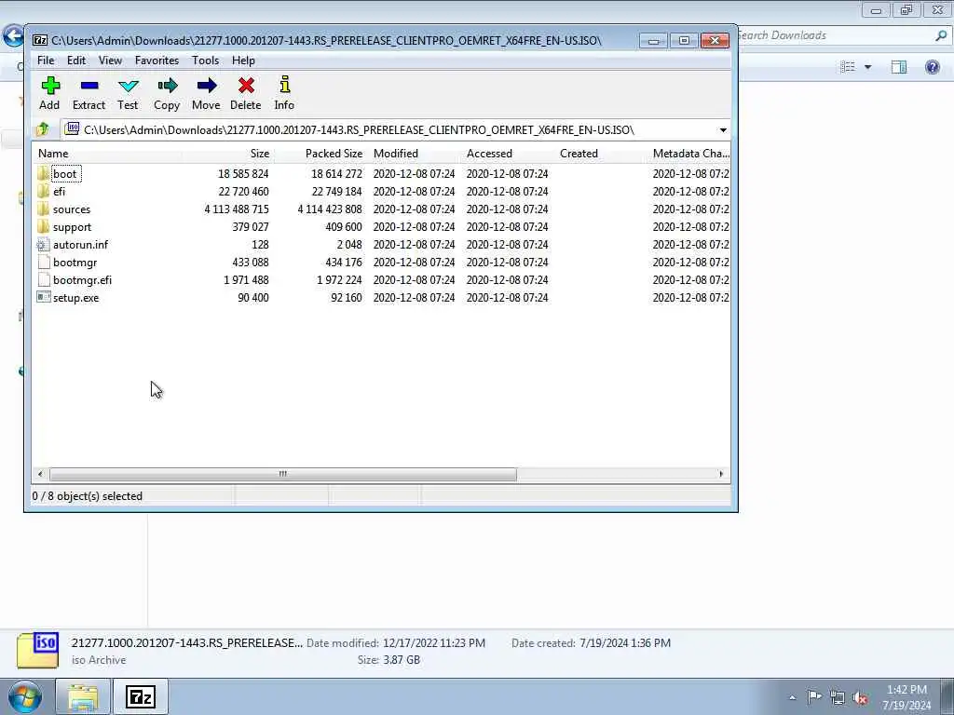The width and height of the screenshot is (954, 715).
Task: Select the bootmgr.efi file icon
Action: (x=43, y=279)
